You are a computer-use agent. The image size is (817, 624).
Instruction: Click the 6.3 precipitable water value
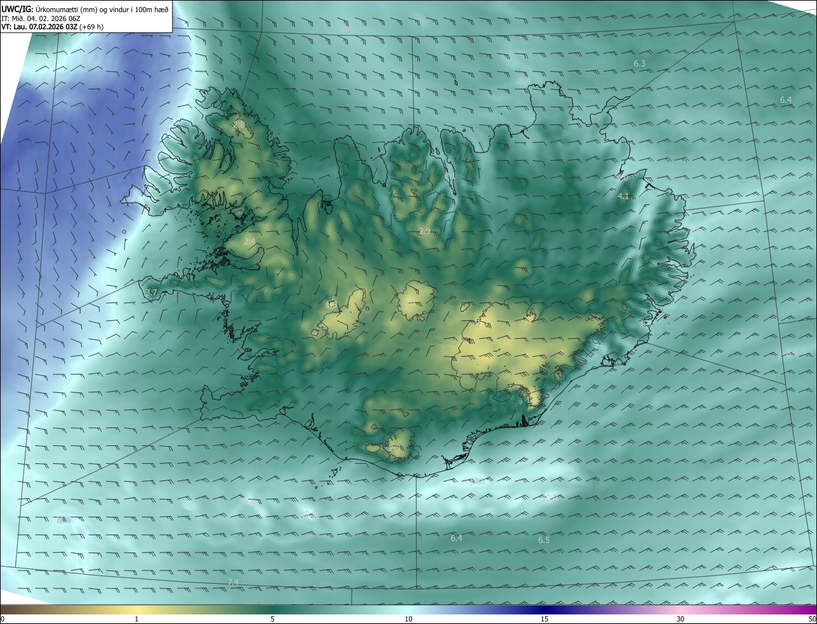[640, 64]
